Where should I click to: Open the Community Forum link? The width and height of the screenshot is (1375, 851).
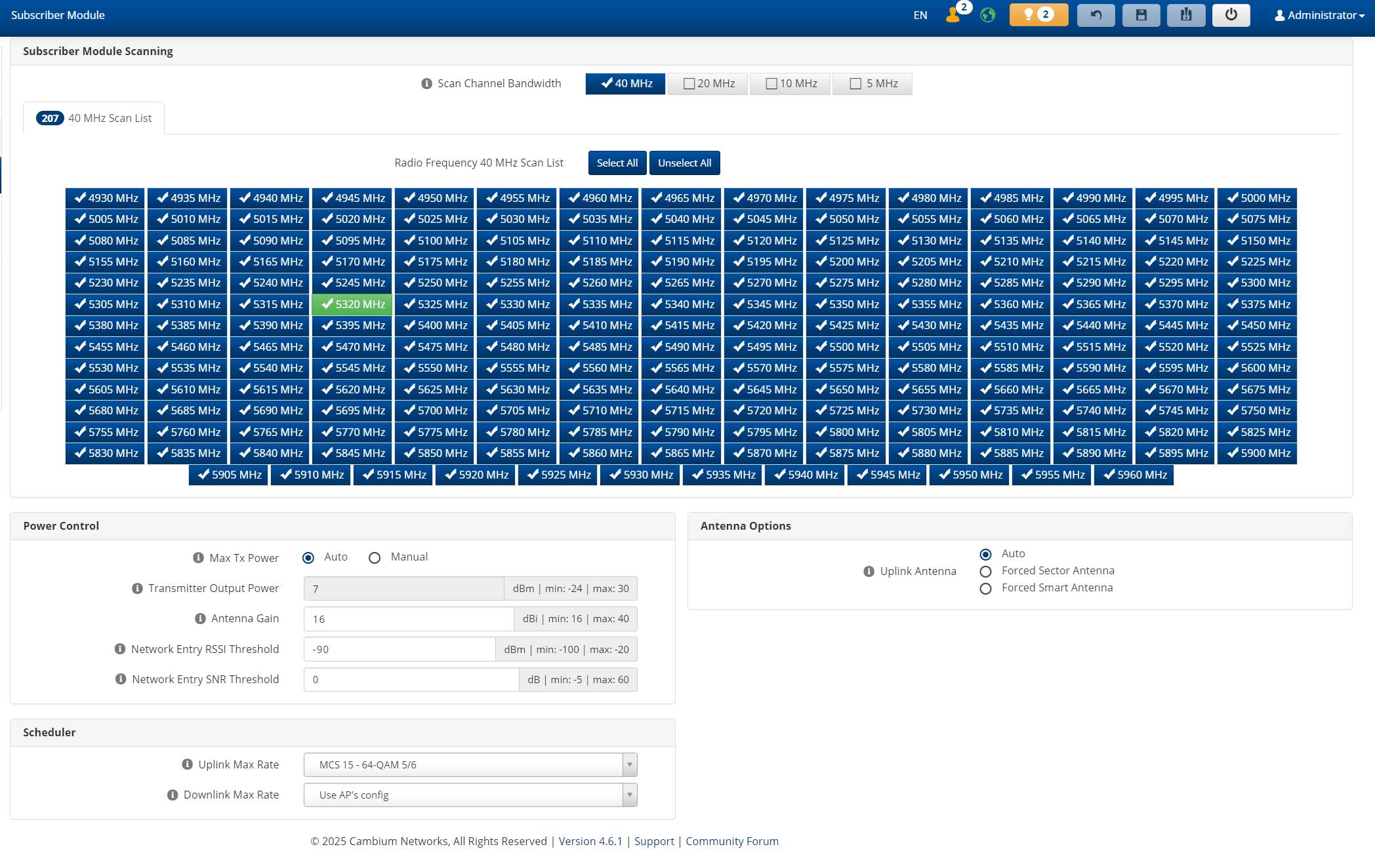point(731,841)
